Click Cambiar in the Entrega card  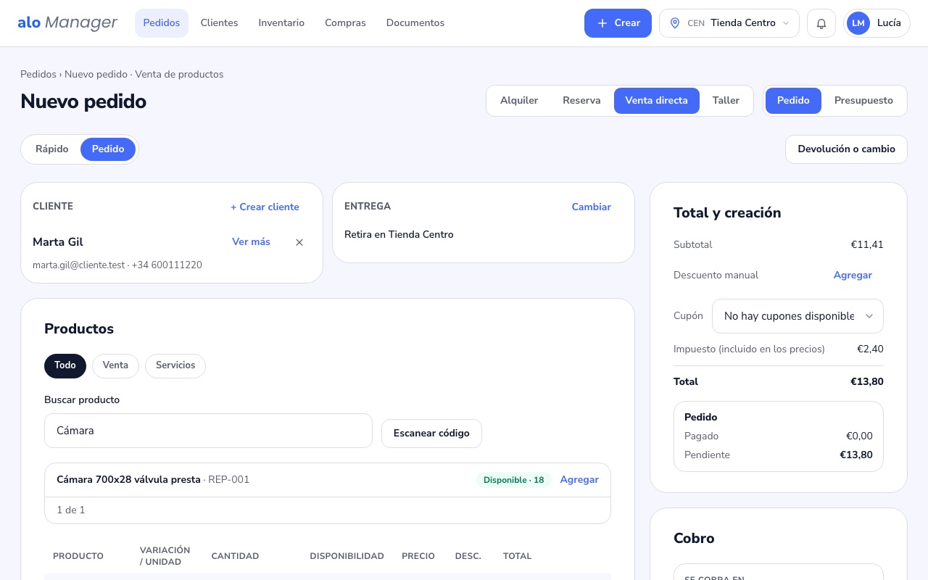pos(592,207)
